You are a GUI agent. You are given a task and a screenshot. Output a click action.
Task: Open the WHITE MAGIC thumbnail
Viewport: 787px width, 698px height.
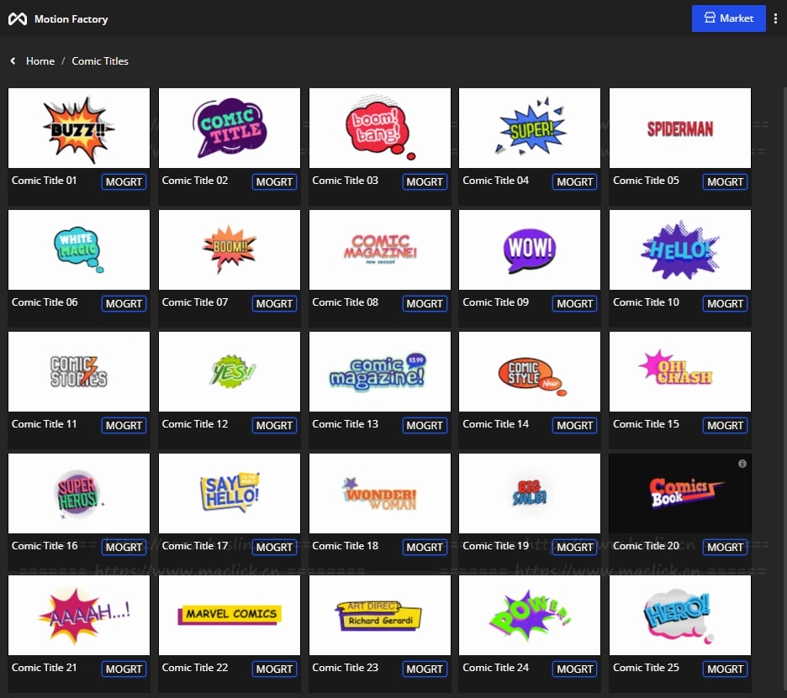[x=79, y=249]
